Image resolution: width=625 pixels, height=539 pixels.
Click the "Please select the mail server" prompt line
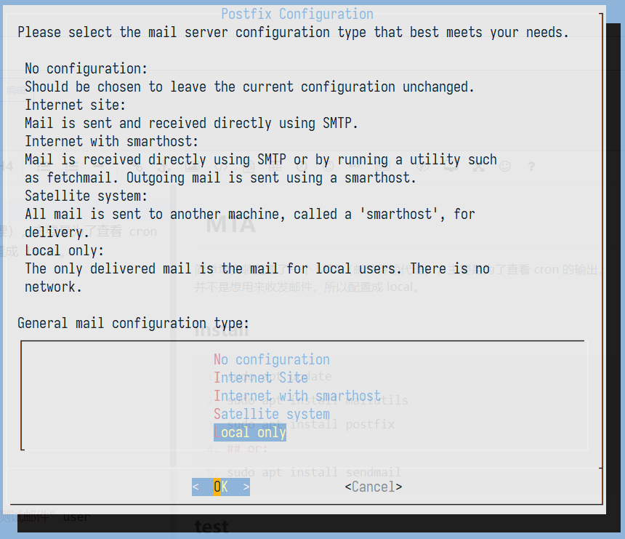293,32
